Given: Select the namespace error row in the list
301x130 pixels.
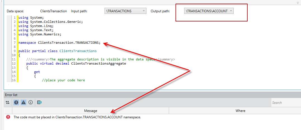Looking at the screenshot, I should click(x=152, y=117).
